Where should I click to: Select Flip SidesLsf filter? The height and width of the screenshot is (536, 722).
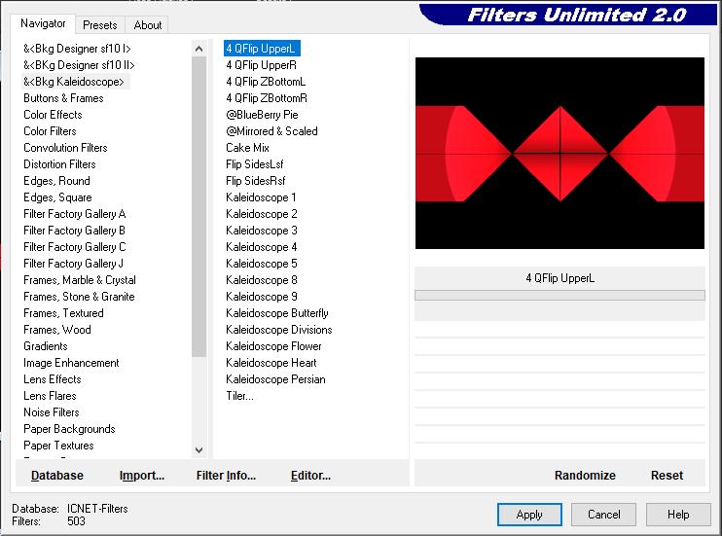tap(255, 164)
